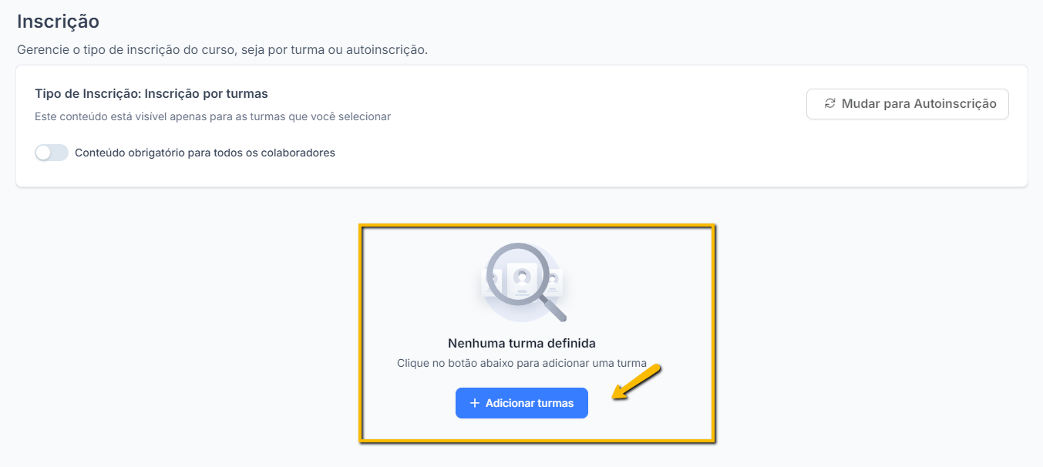Select the Inscrição page heading
The image size is (1043, 467).
(x=59, y=21)
